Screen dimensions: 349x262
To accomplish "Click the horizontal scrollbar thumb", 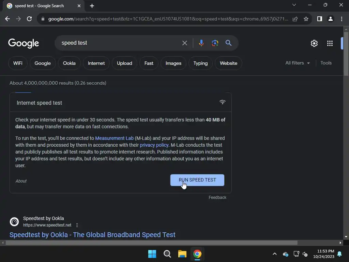I will [x=151, y=243].
